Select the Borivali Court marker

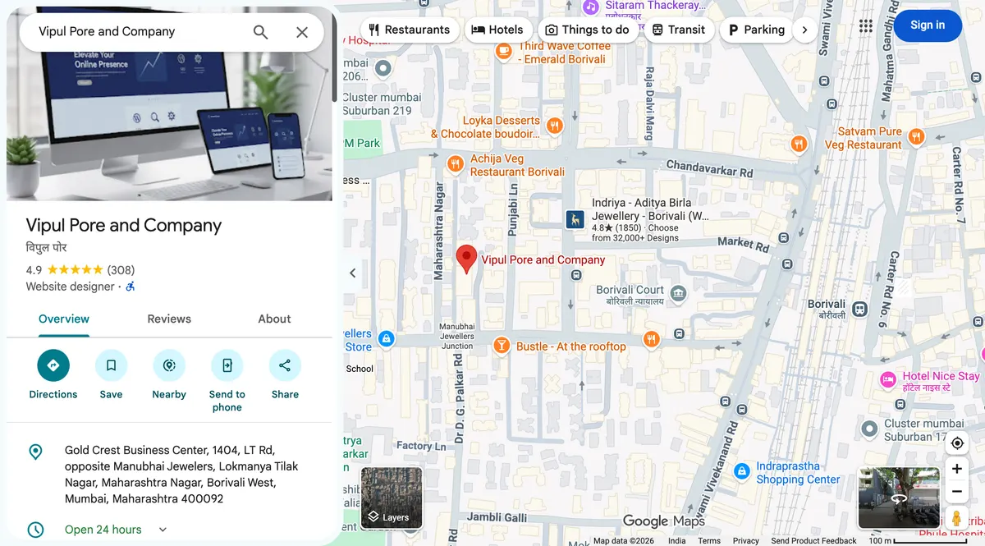(678, 292)
